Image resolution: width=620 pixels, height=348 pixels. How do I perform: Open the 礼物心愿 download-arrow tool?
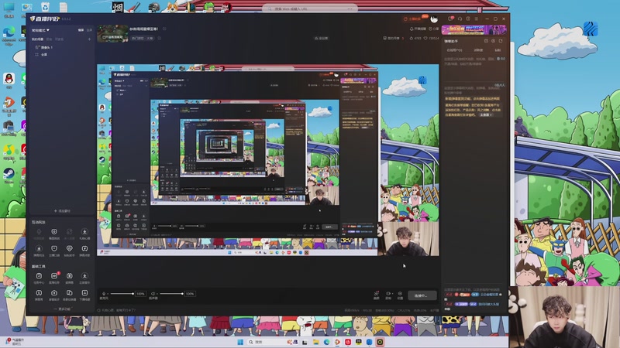(84, 234)
